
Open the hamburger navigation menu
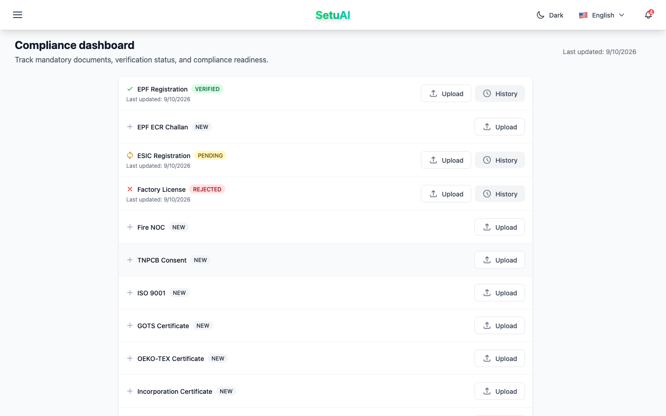[x=18, y=15]
